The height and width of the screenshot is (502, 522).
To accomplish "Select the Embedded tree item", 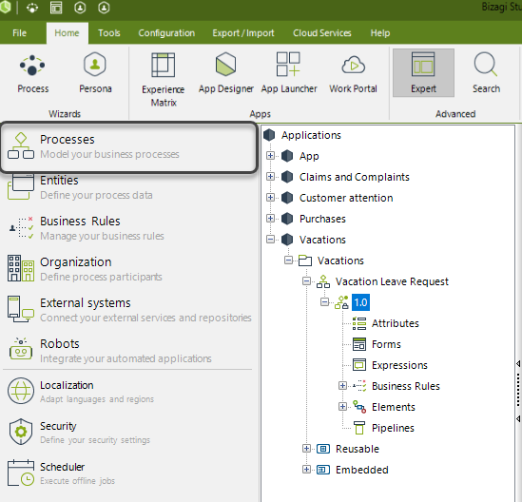I will tap(362, 470).
